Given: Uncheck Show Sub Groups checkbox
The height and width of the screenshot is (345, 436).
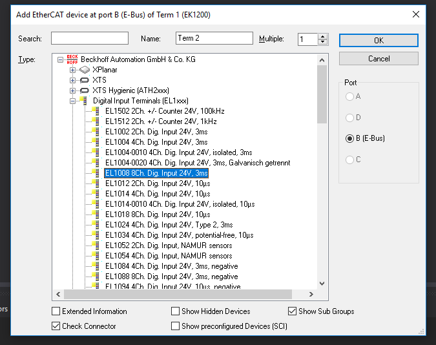Looking at the screenshot, I should [292, 311].
